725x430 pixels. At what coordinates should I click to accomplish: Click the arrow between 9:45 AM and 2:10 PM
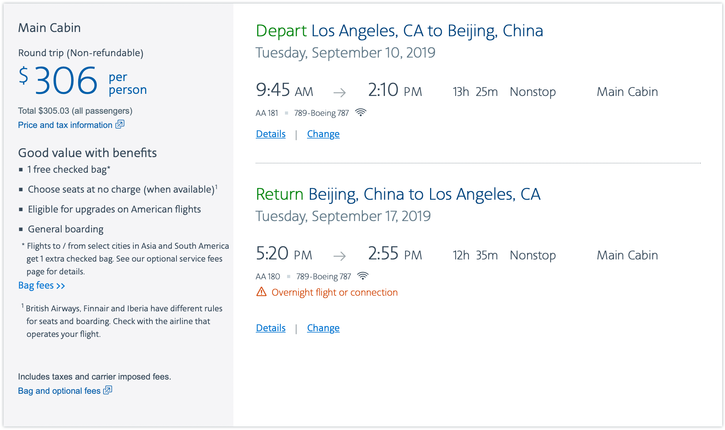tap(340, 93)
